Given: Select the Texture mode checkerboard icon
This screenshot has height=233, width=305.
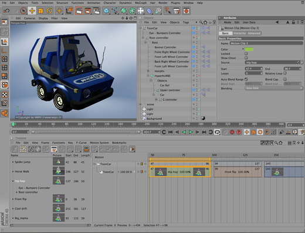Looking at the screenshot, I should pyautogui.click(x=5, y=94).
